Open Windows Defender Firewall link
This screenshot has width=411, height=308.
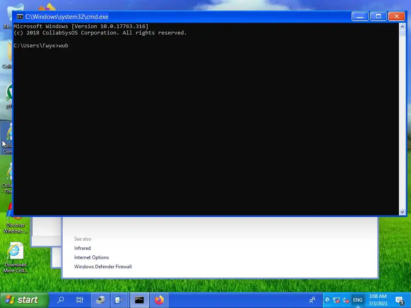point(103,267)
